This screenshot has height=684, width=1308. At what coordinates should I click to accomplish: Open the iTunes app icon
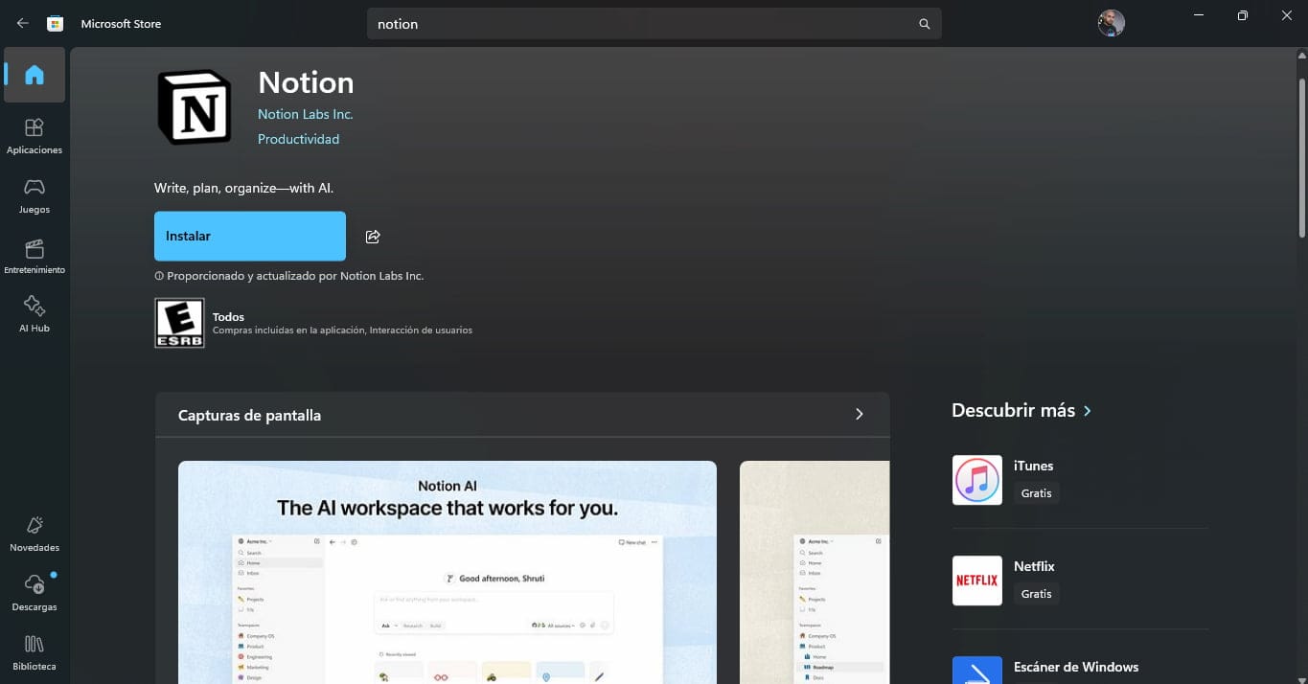tap(977, 480)
